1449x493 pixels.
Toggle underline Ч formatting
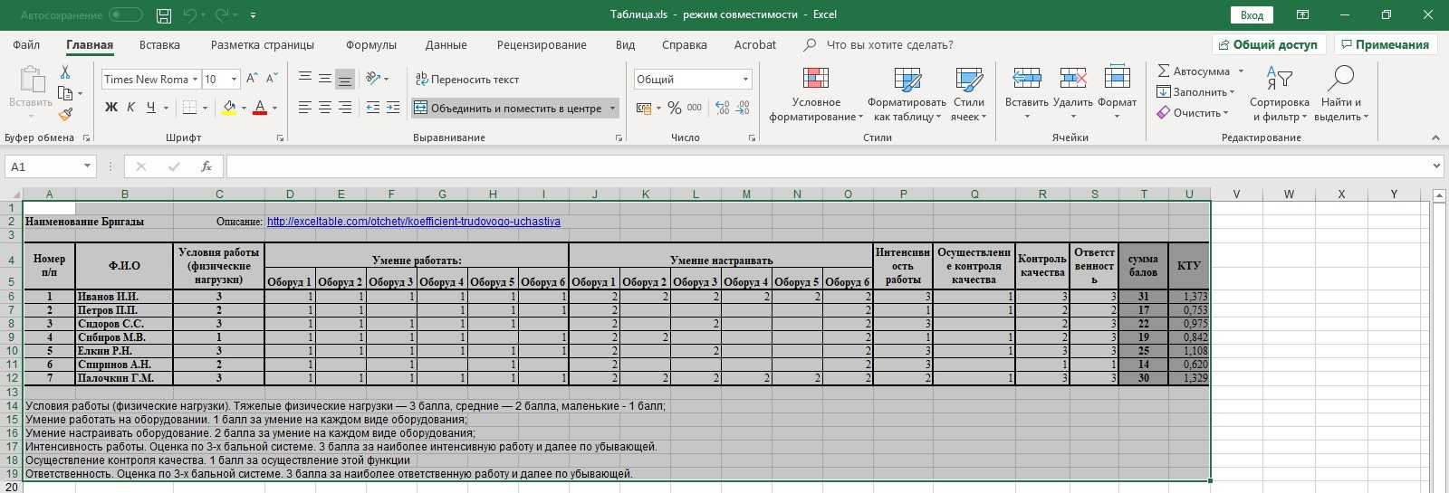click(150, 108)
